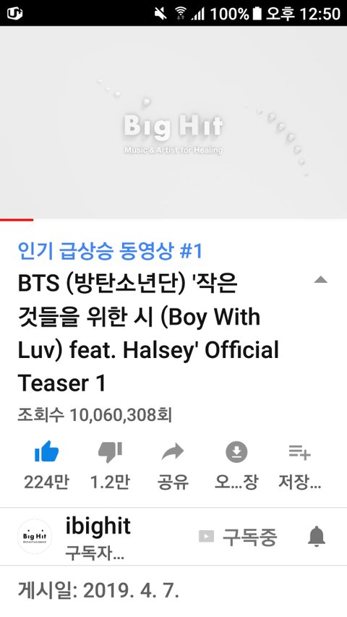Tap the 공유 share label

pyautogui.click(x=173, y=482)
